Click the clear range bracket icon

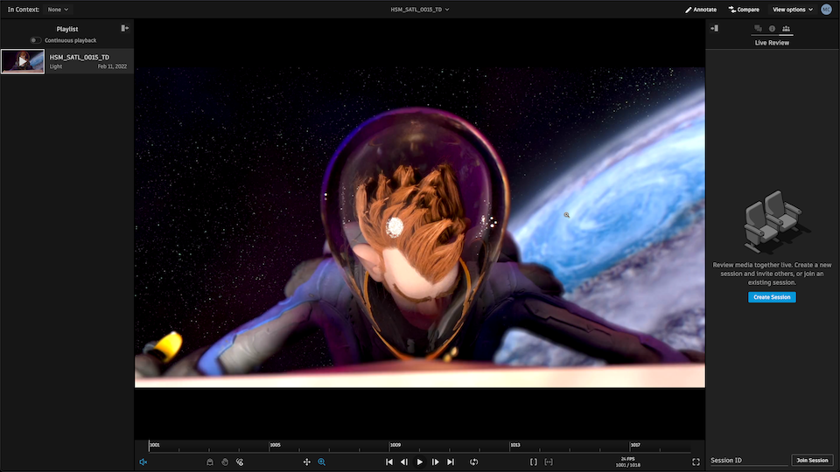[549, 462]
